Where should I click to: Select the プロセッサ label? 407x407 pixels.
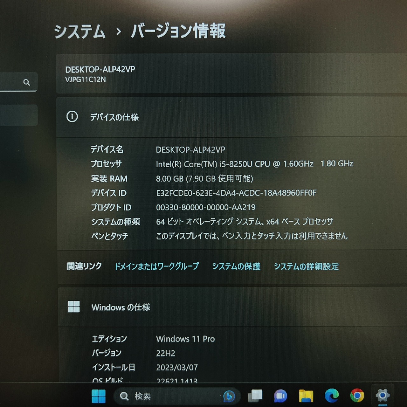point(106,164)
